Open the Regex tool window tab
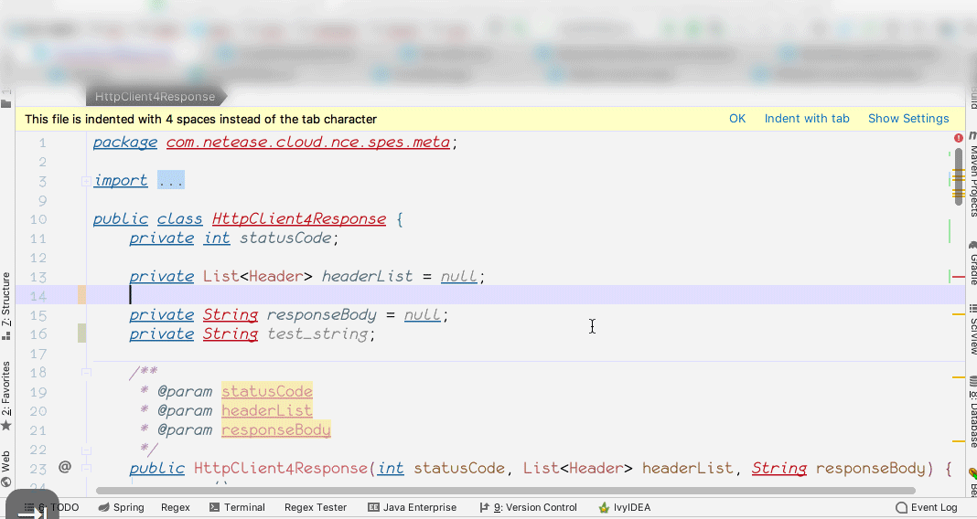The height and width of the screenshot is (519, 977). coord(175,507)
